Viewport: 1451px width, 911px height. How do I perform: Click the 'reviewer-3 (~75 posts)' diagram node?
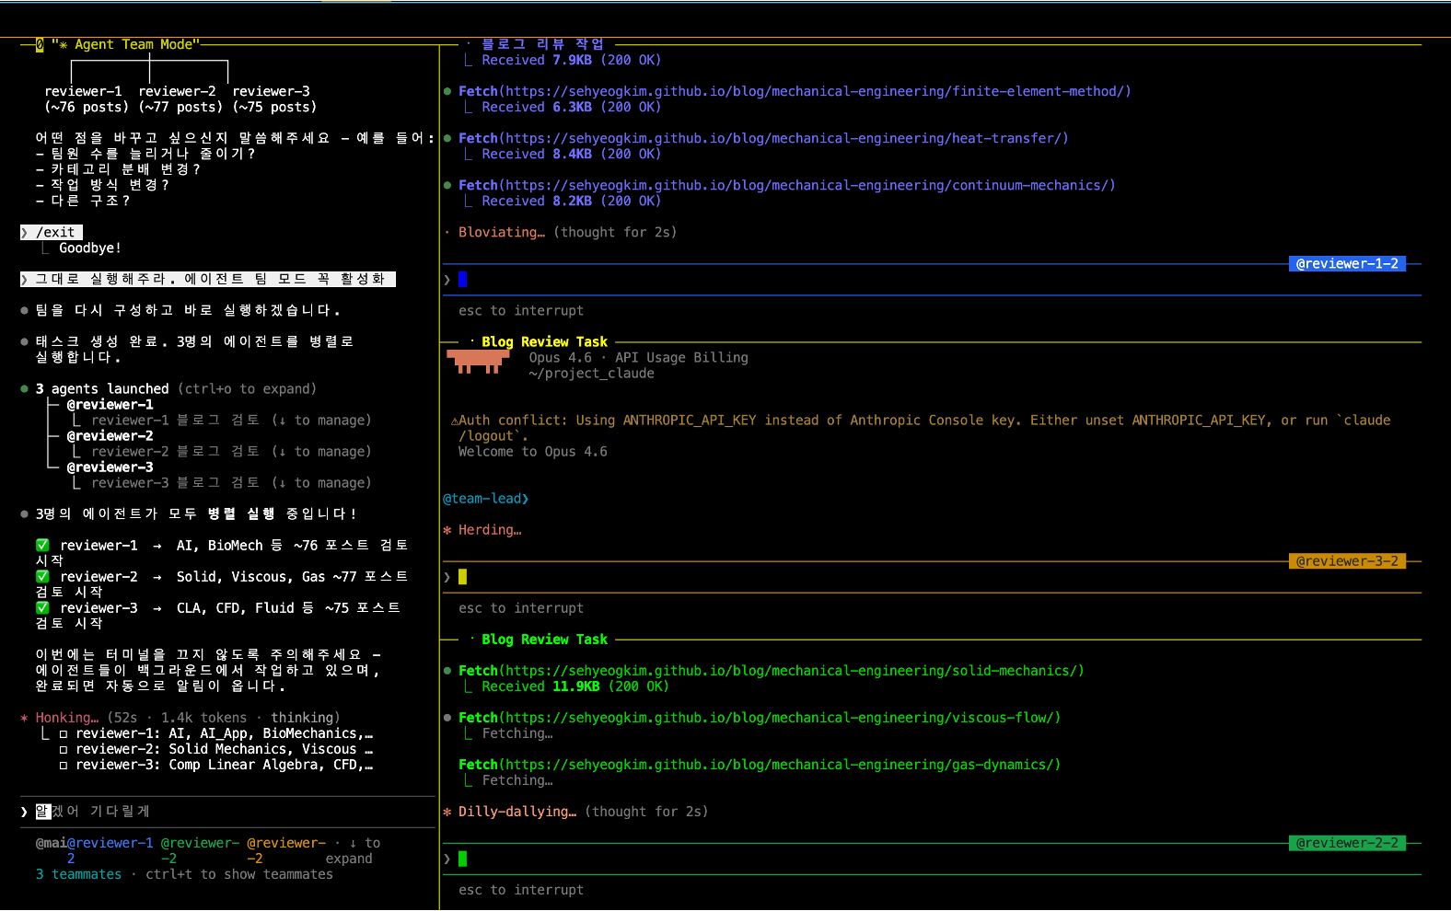[x=274, y=99]
